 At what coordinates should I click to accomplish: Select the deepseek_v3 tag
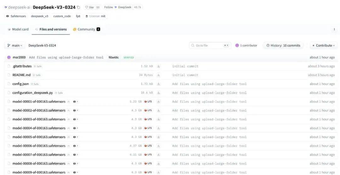(39, 16)
